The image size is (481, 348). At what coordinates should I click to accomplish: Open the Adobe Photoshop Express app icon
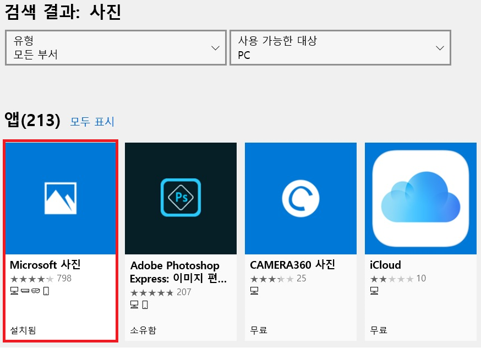click(x=181, y=197)
